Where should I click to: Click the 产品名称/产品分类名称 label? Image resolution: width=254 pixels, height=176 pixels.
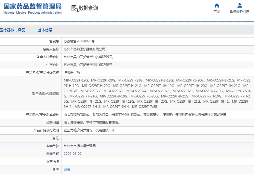pyautogui.click(x=42, y=72)
